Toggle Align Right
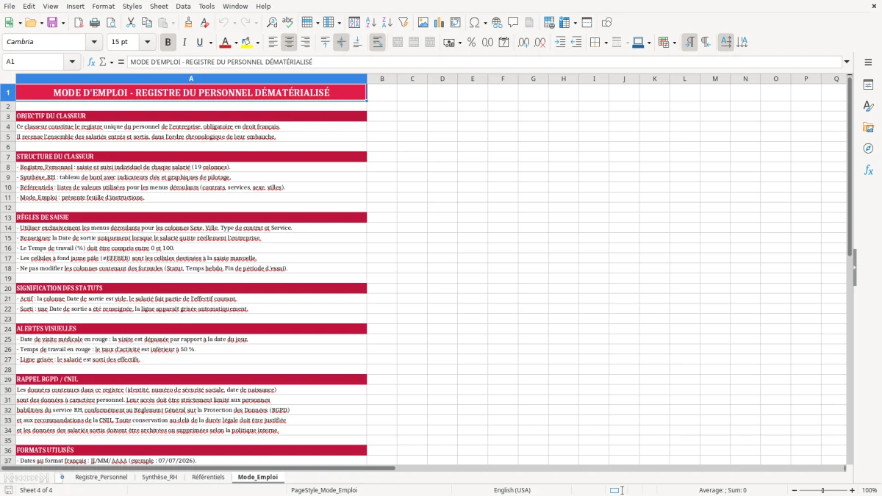 pos(305,43)
